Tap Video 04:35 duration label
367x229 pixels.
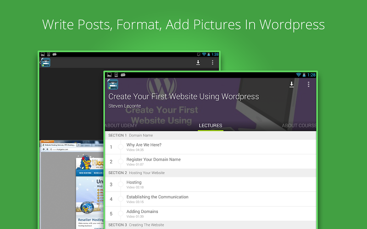click(135, 150)
